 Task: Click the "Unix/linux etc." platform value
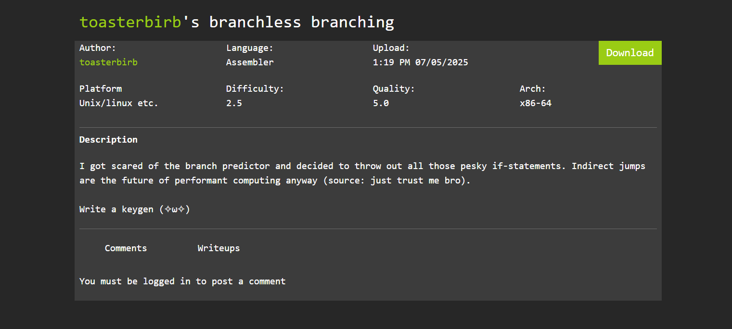point(119,103)
